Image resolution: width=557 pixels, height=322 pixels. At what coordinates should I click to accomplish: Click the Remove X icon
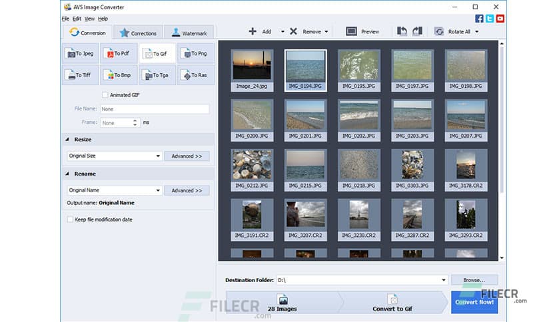(x=293, y=31)
